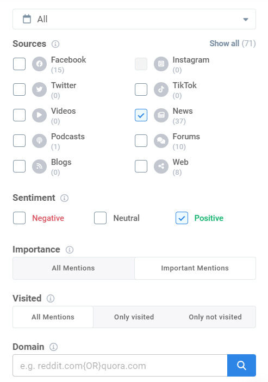Viewport: 268px width, 382px height.
Task: Click the Podcasts microphone icon
Action: click(x=40, y=140)
